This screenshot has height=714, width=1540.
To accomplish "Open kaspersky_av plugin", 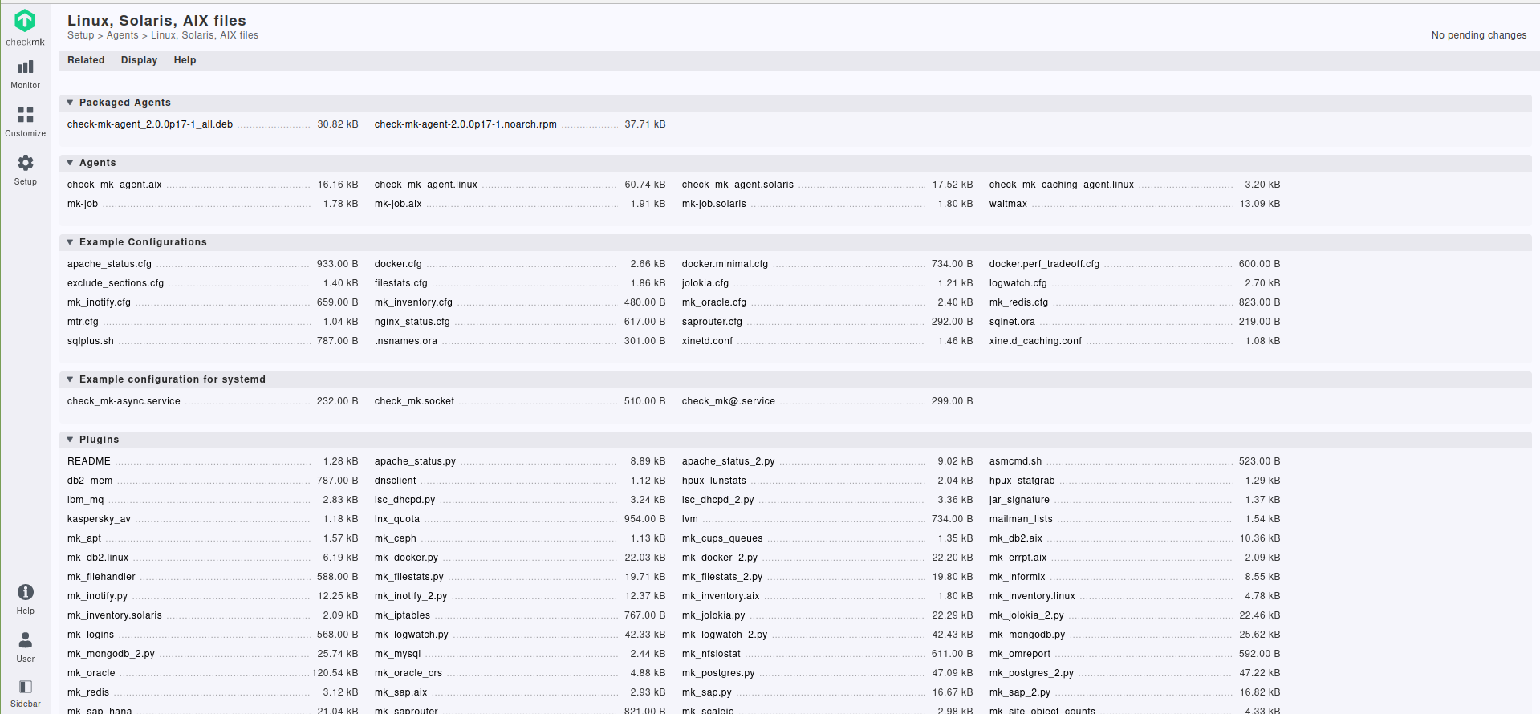I will tap(99, 519).
